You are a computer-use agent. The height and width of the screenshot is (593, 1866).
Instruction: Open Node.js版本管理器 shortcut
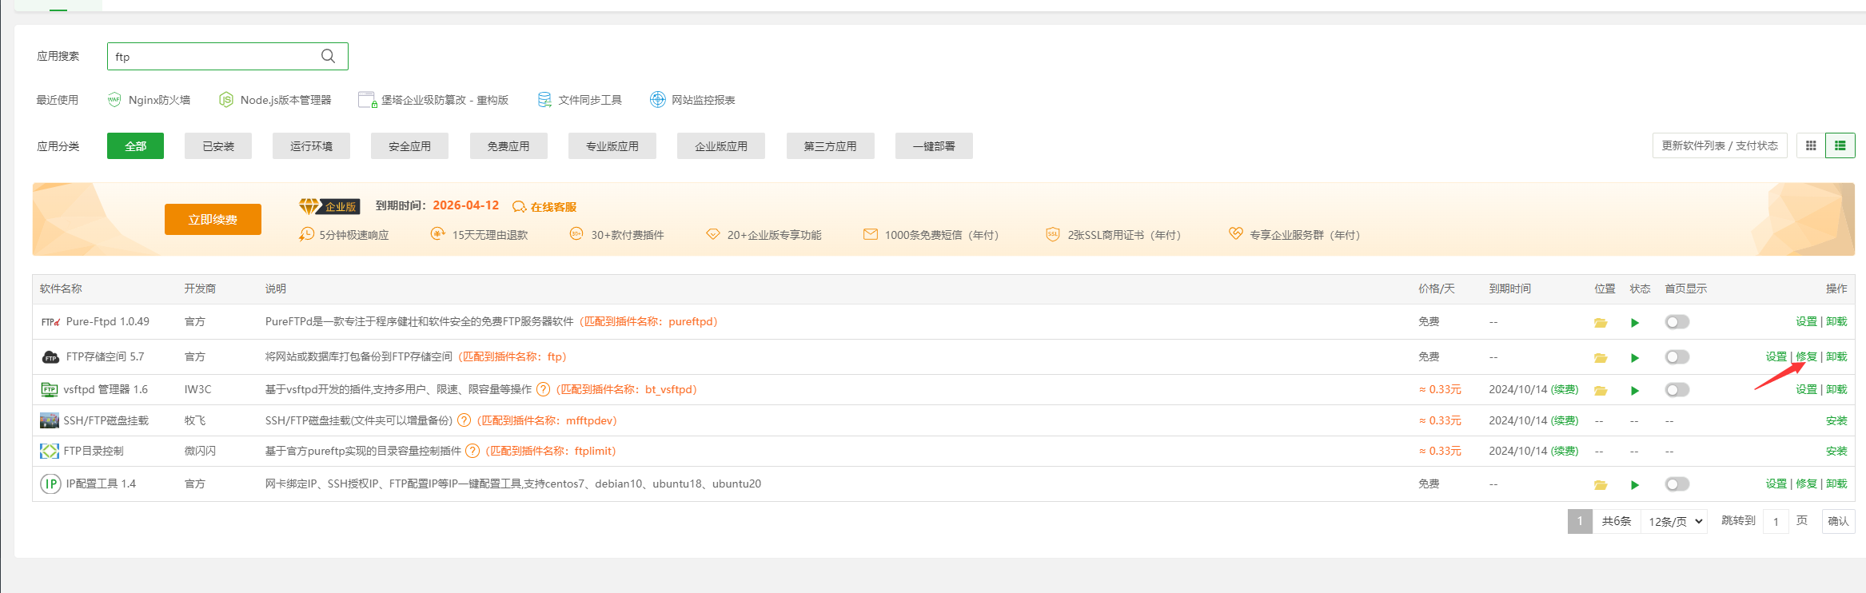275,100
